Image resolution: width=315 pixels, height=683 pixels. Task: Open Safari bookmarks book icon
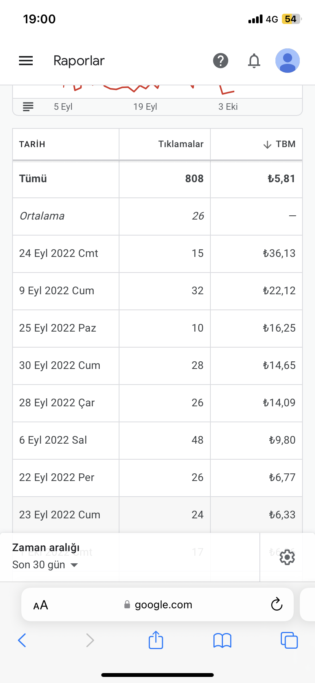(x=223, y=640)
